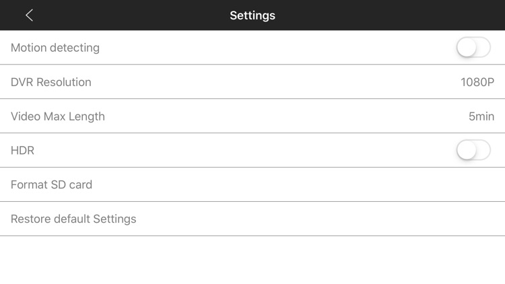This screenshot has width=505, height=284.
Task: Click the white knob of the HDR switch
Action: click(x=466, y=150)
